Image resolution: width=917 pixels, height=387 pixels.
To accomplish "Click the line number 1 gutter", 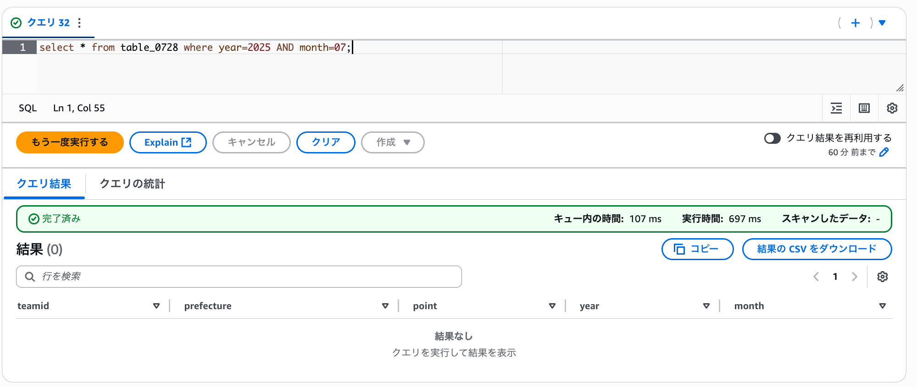I will [x=19, y=48].
